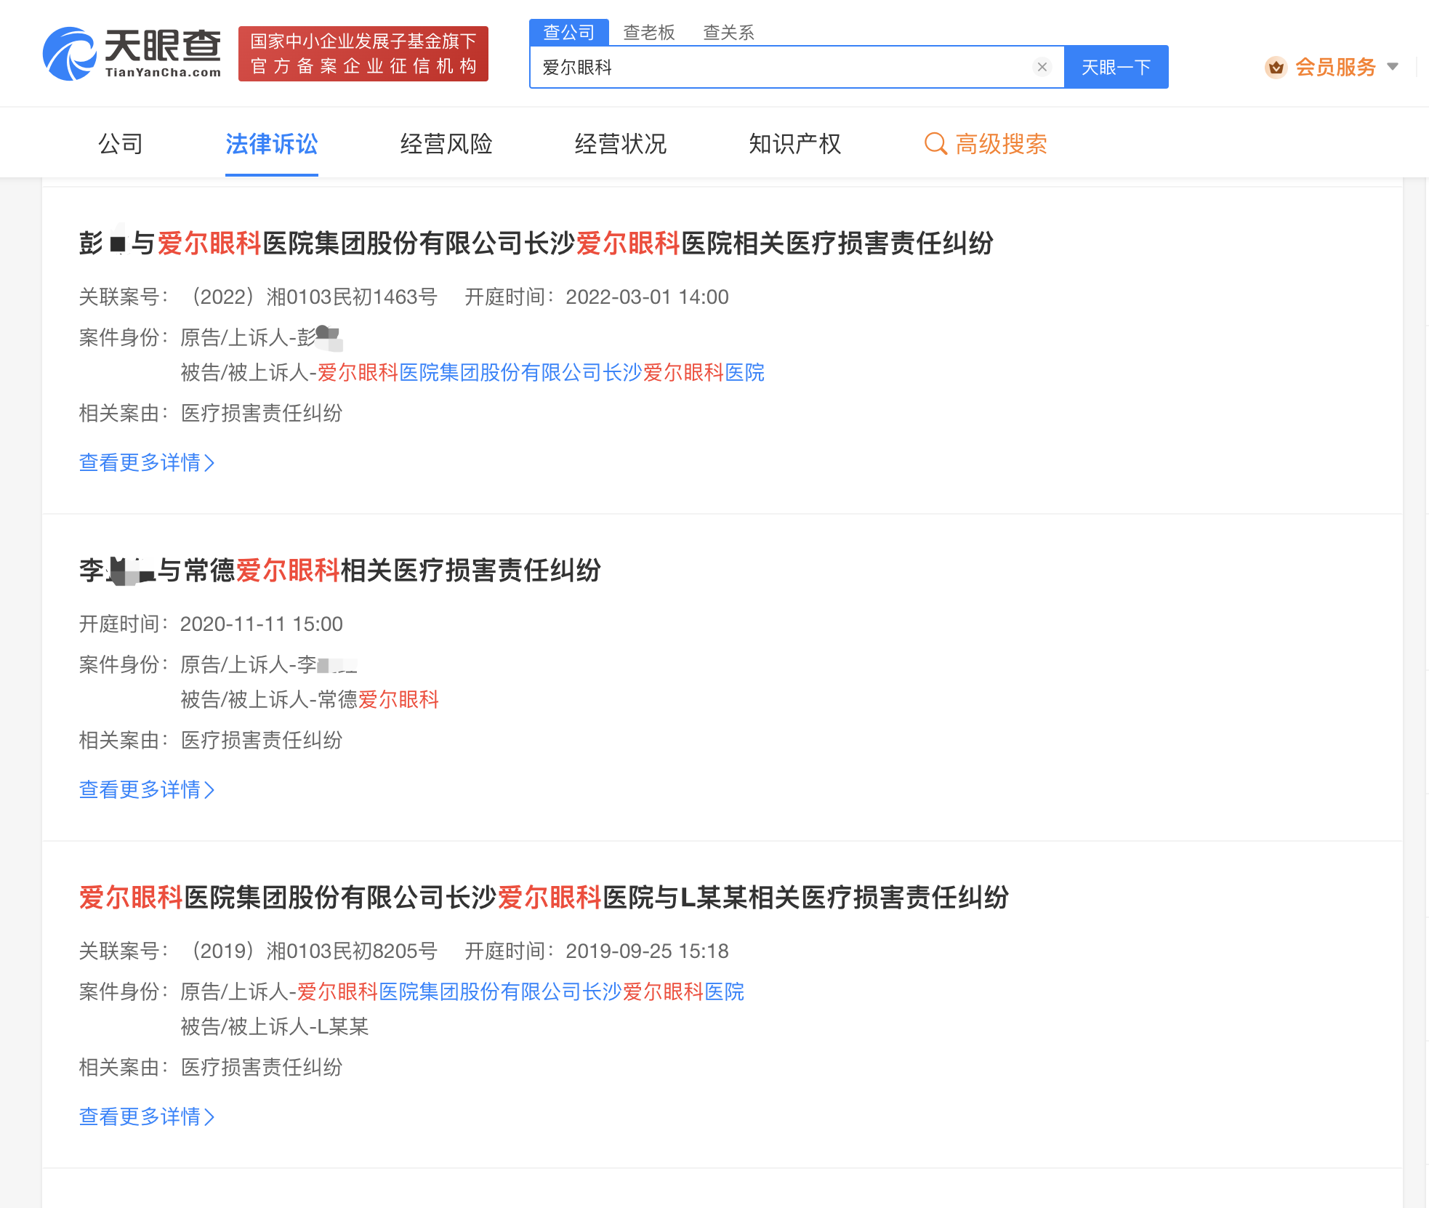Click the red official credit agency badge
1429x1208 pixels.
(363, 54)
